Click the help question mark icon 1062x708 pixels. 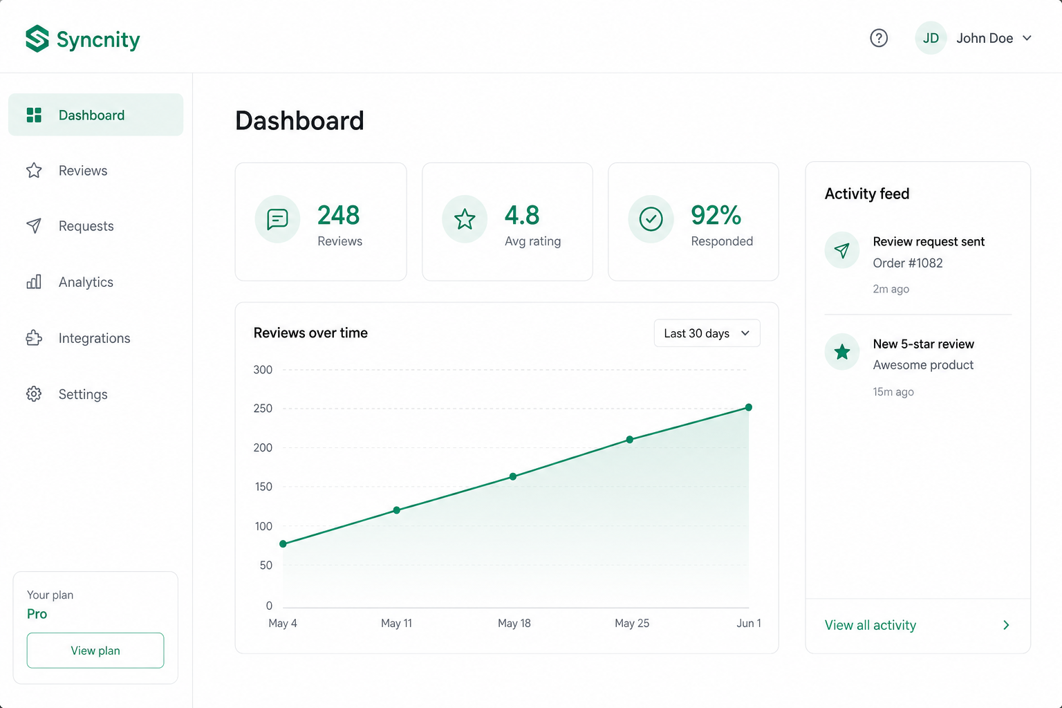pyautogui.click(x=879, y=38)
